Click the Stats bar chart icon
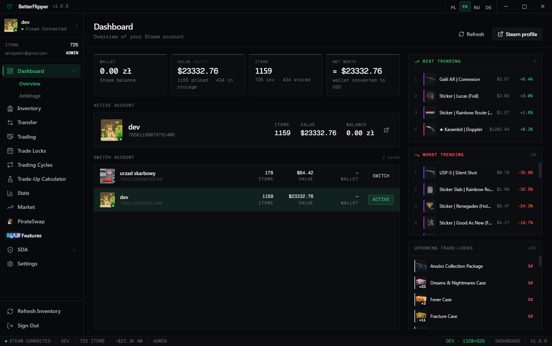This screenshot has height=346, width=552. (10, 193)
